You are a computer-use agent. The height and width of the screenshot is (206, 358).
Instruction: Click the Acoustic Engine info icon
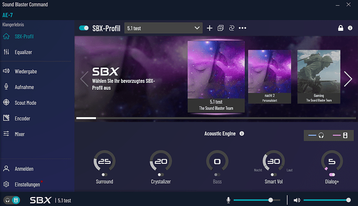pyautogui.click(x=242, y=133)
